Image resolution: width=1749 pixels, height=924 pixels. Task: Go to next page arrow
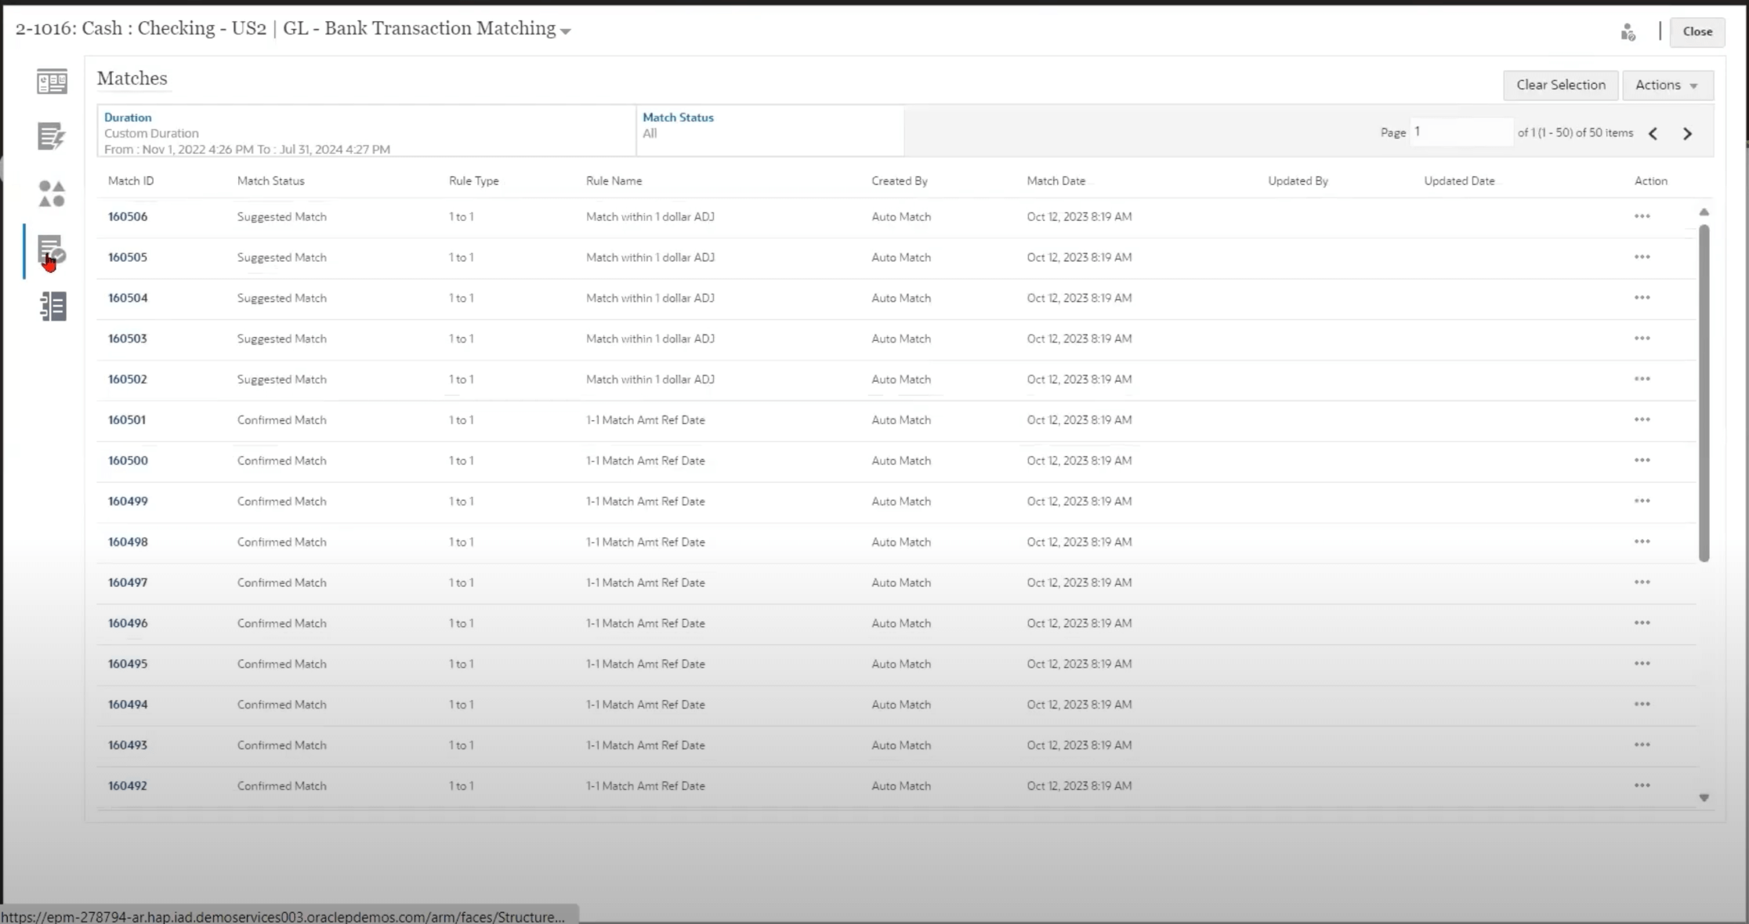pos(1687,134)
